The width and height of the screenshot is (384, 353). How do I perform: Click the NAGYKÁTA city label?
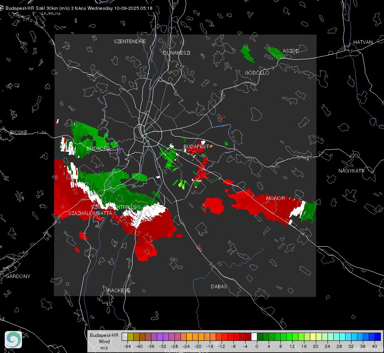coord(351,171)
